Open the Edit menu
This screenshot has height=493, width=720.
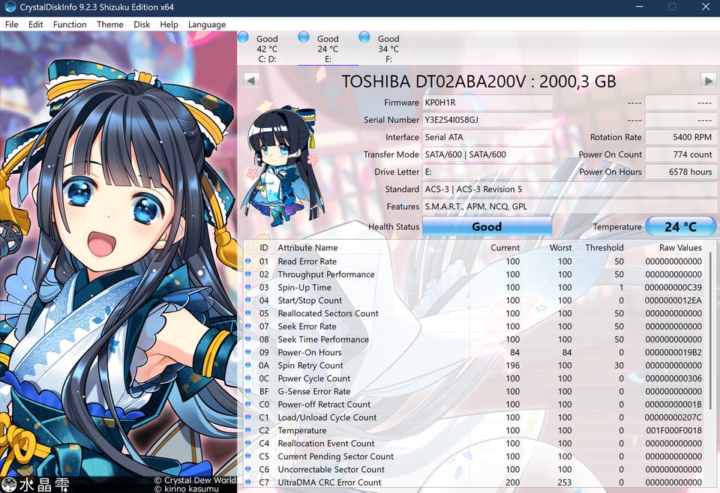[35, 24]
